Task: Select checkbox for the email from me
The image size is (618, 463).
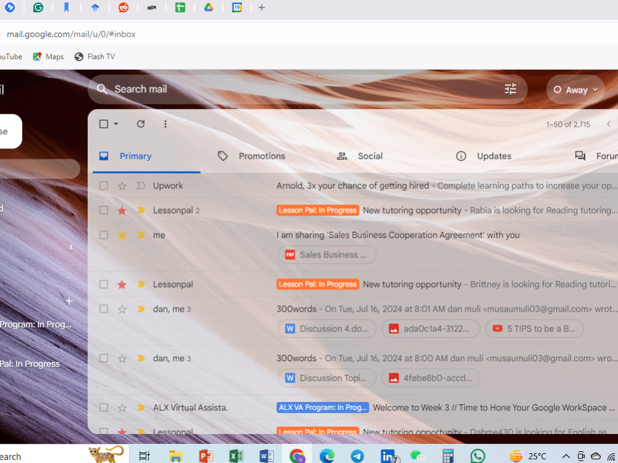Action: [104, 235]
